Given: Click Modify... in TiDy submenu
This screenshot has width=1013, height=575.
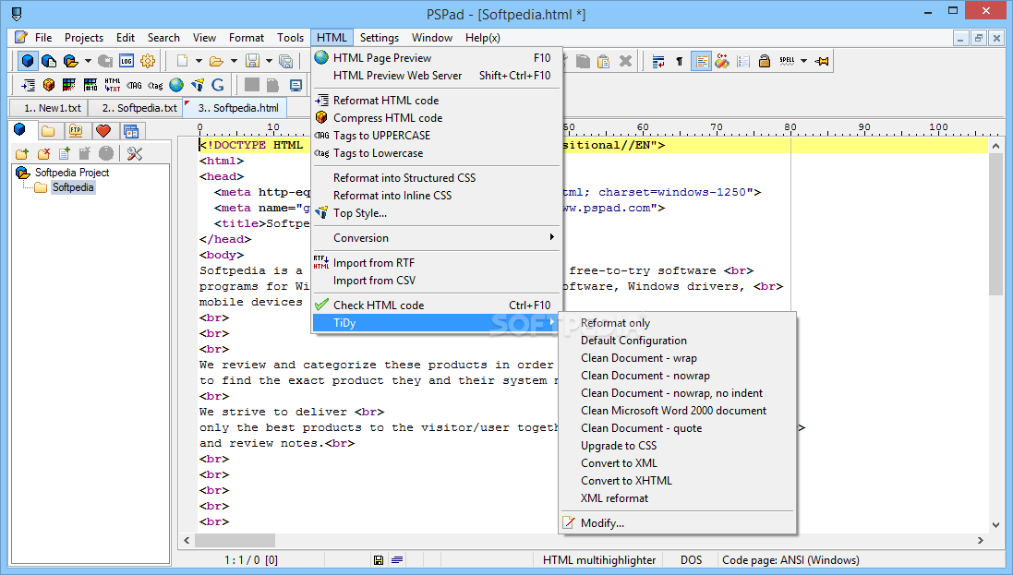Looking at the screenshot, I should 677,522.
